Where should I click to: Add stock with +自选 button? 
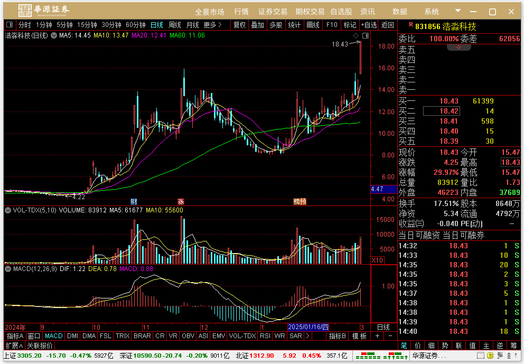pos(369,25)
